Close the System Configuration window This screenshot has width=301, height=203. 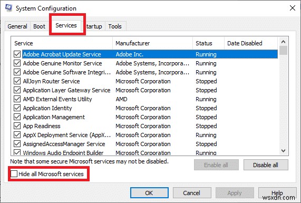click(x=293, y=8)
